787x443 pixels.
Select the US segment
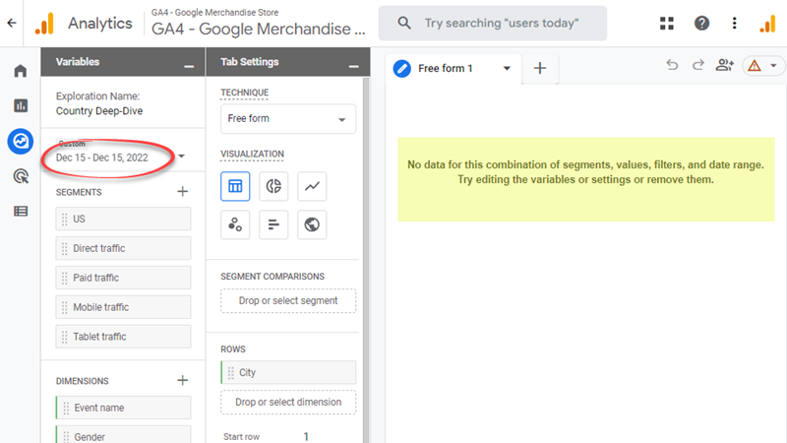click(124, 219)
